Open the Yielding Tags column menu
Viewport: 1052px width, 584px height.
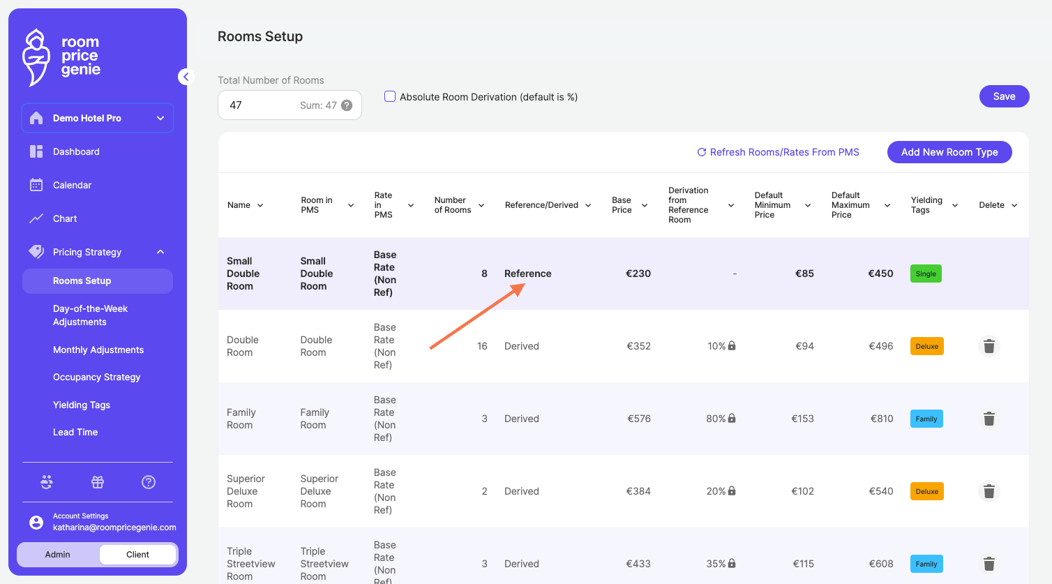coord(955,205)
